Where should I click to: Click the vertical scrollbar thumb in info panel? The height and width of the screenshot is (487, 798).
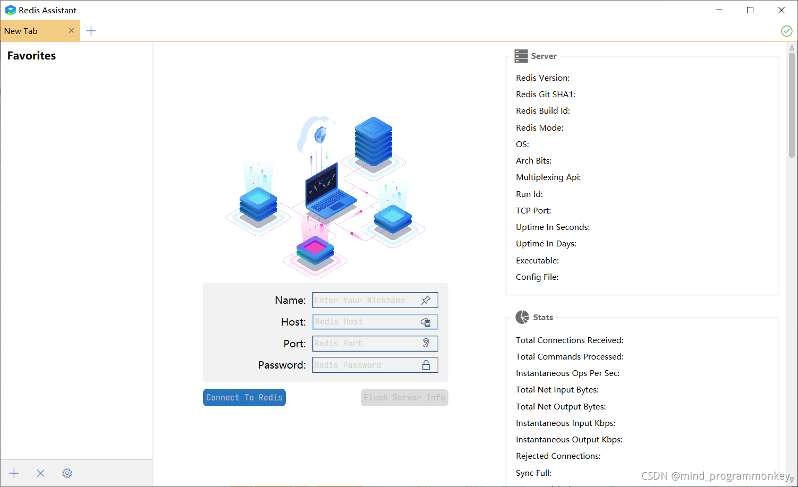(792, 105)
